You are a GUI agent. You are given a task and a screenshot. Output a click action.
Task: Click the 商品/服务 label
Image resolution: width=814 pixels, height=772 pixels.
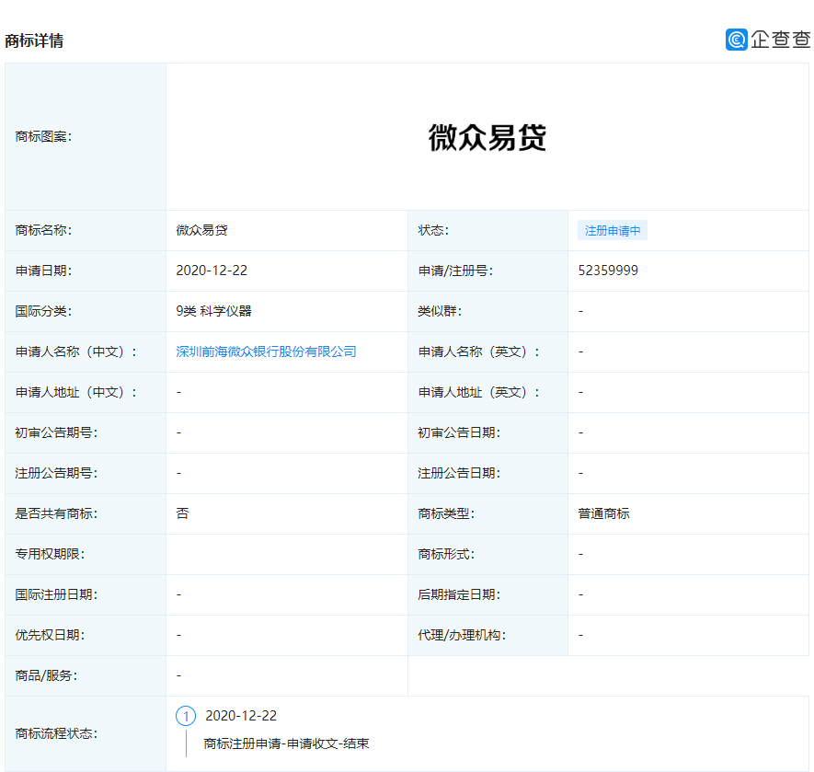point(46,676)
